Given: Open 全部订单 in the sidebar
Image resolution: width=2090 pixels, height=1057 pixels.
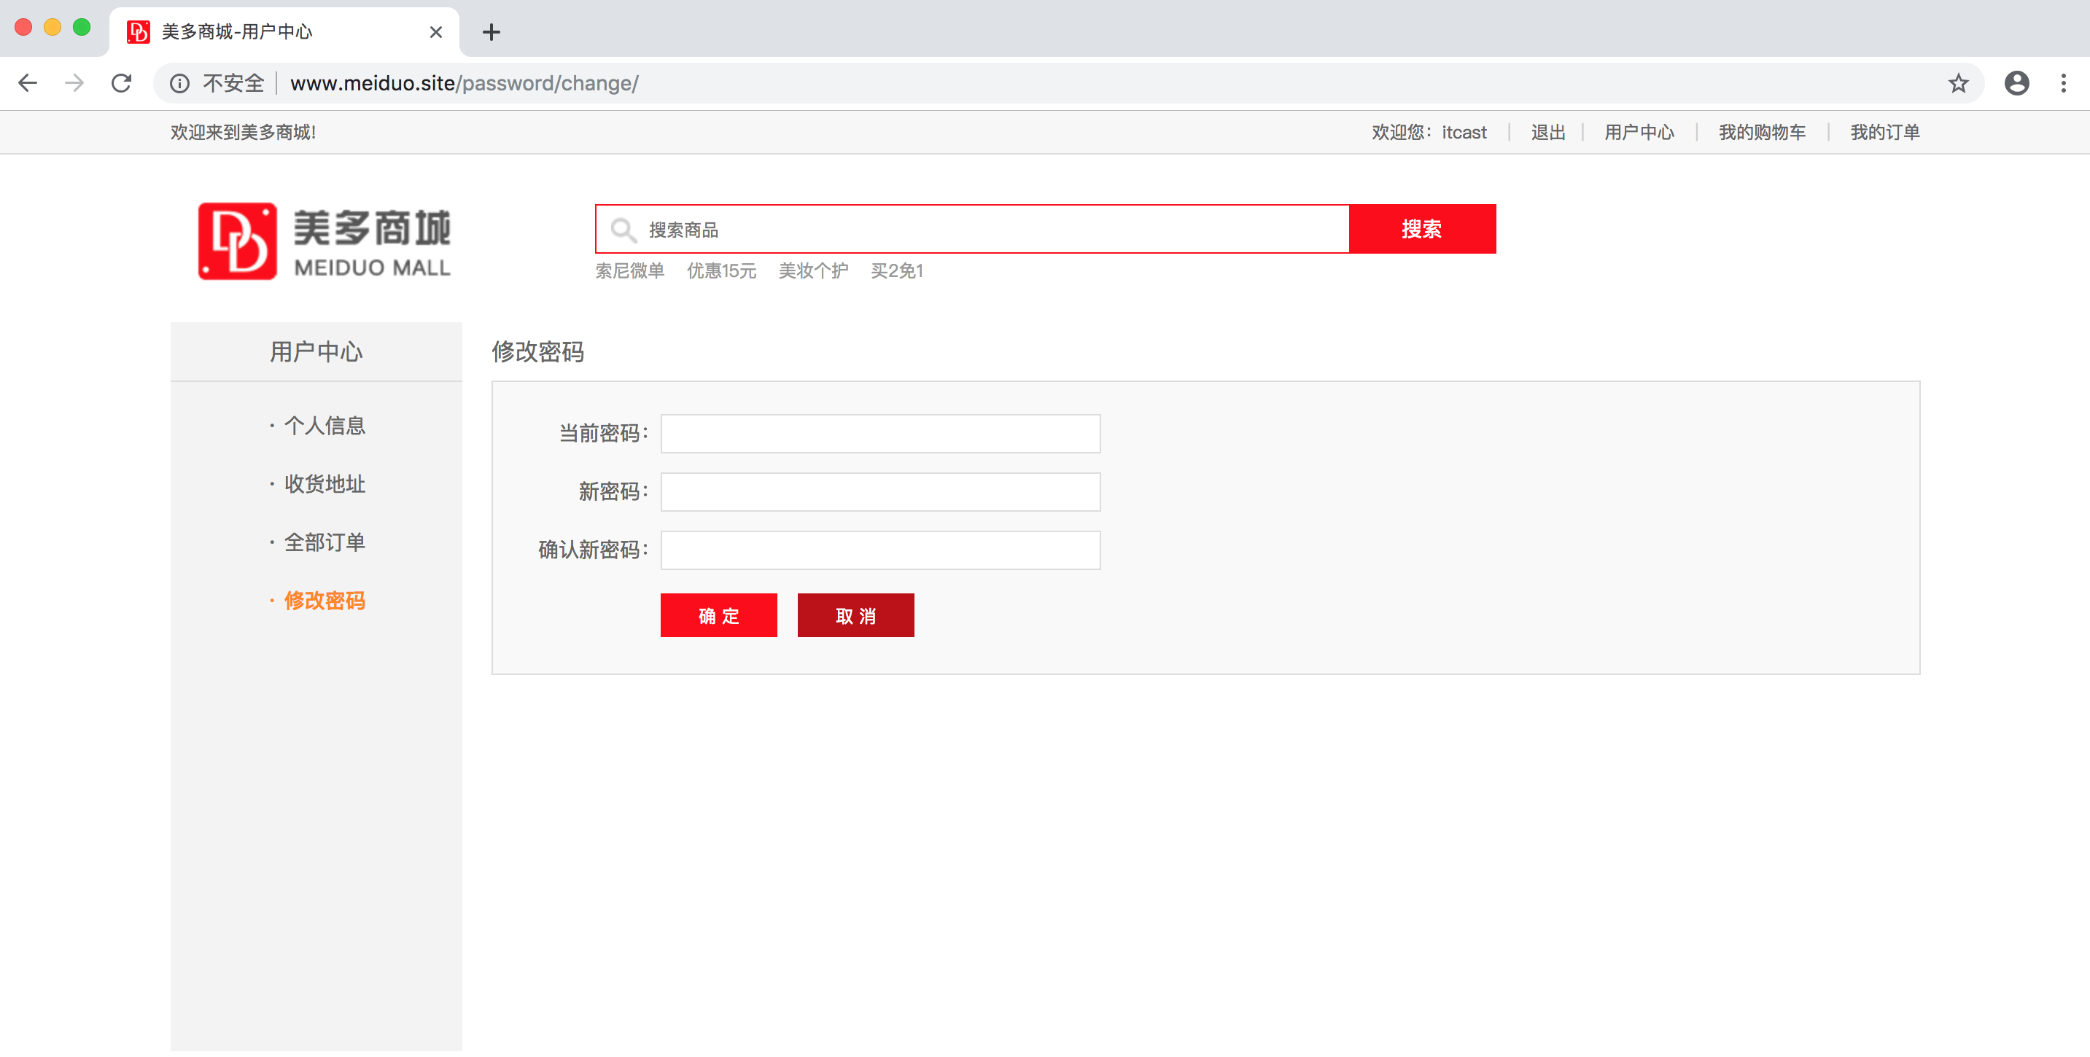Looking at the screenshot, I should (x=325, y=542).
